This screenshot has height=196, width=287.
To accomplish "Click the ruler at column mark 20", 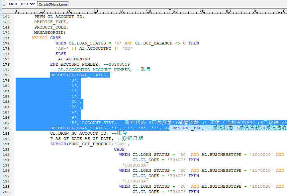I will (69, 11).
